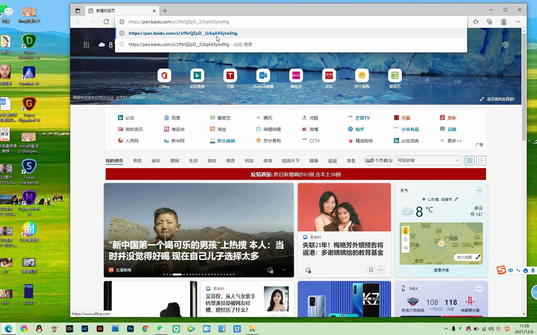537x335 pixels.
Task: Open the 京东 quick link tile
Action: (329, 79)
